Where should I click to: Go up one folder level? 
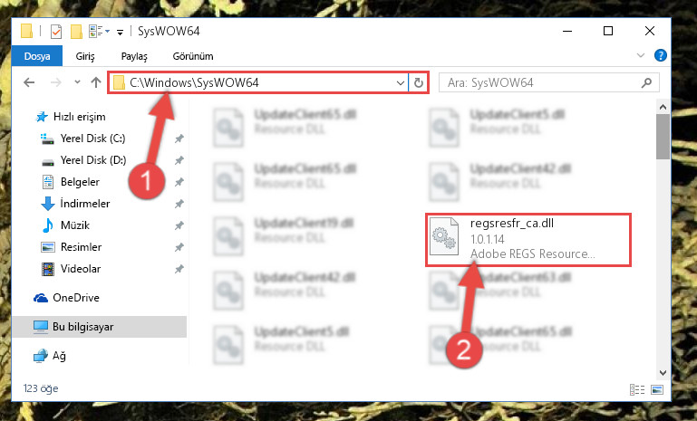[95, 82]
